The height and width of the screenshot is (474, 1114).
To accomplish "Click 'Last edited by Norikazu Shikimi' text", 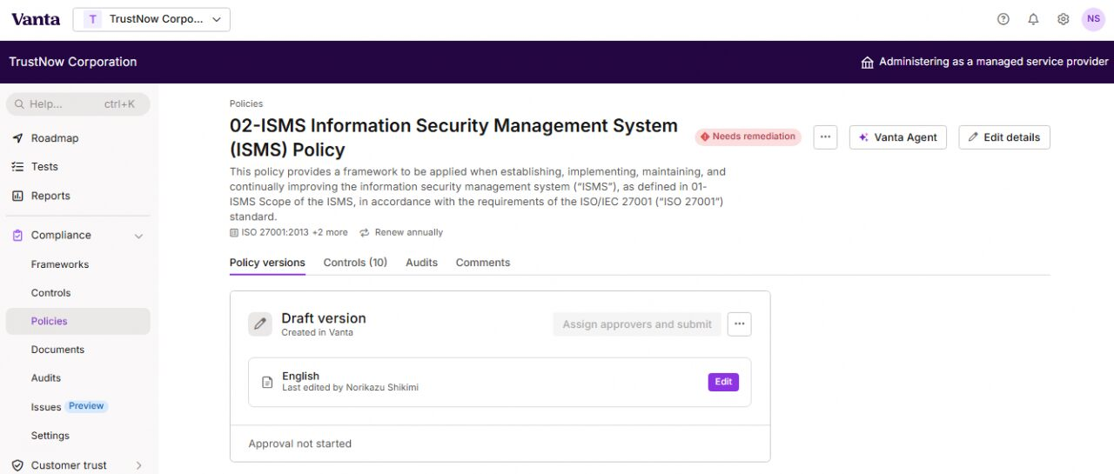I will [350, 388].
